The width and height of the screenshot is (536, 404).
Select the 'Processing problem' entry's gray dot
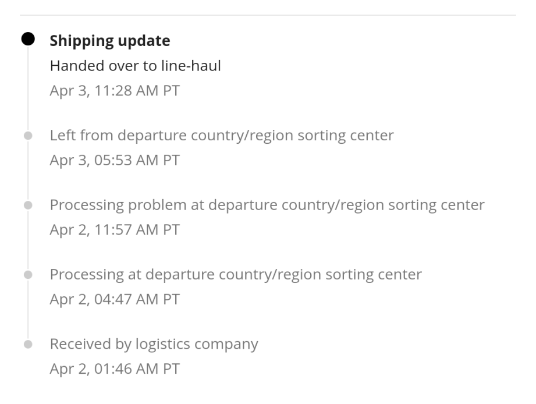[27, 205]
